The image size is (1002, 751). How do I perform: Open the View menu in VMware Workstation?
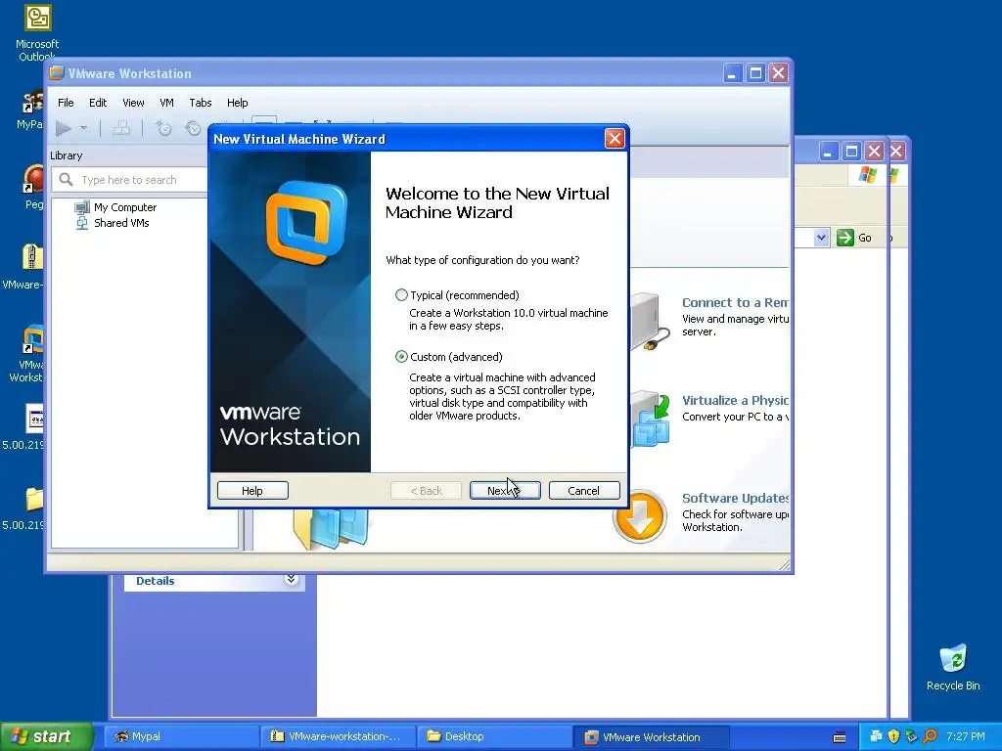[133, 103]
